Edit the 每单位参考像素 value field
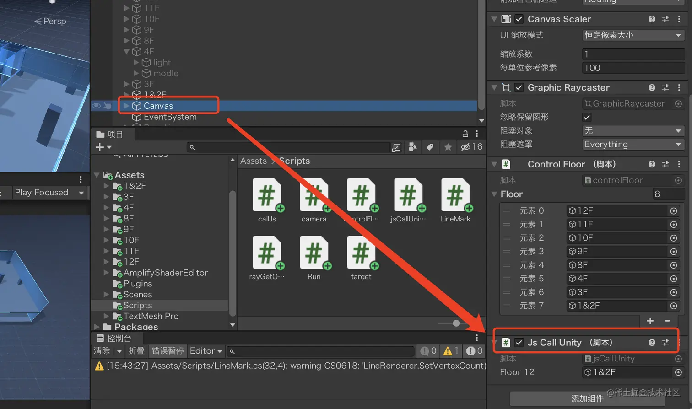 tap(633, 68)
